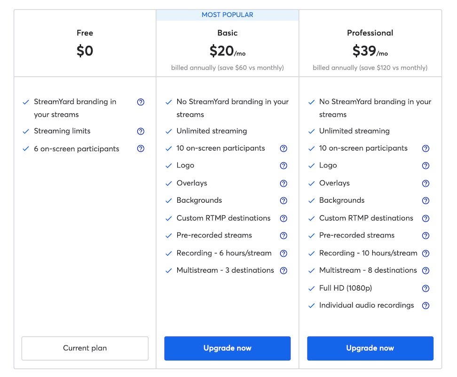Image resolution: width=457 pixels, height=377 pixels.
Task: Open Backgrounds help icon in Basic plan
Action: 284,200
